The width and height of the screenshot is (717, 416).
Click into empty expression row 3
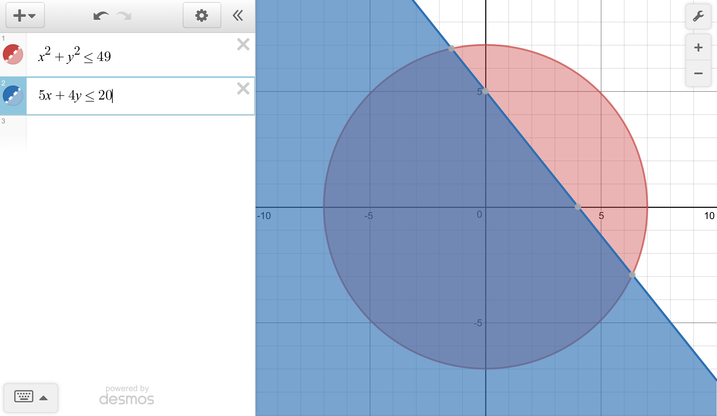click(x=140, y=133)
